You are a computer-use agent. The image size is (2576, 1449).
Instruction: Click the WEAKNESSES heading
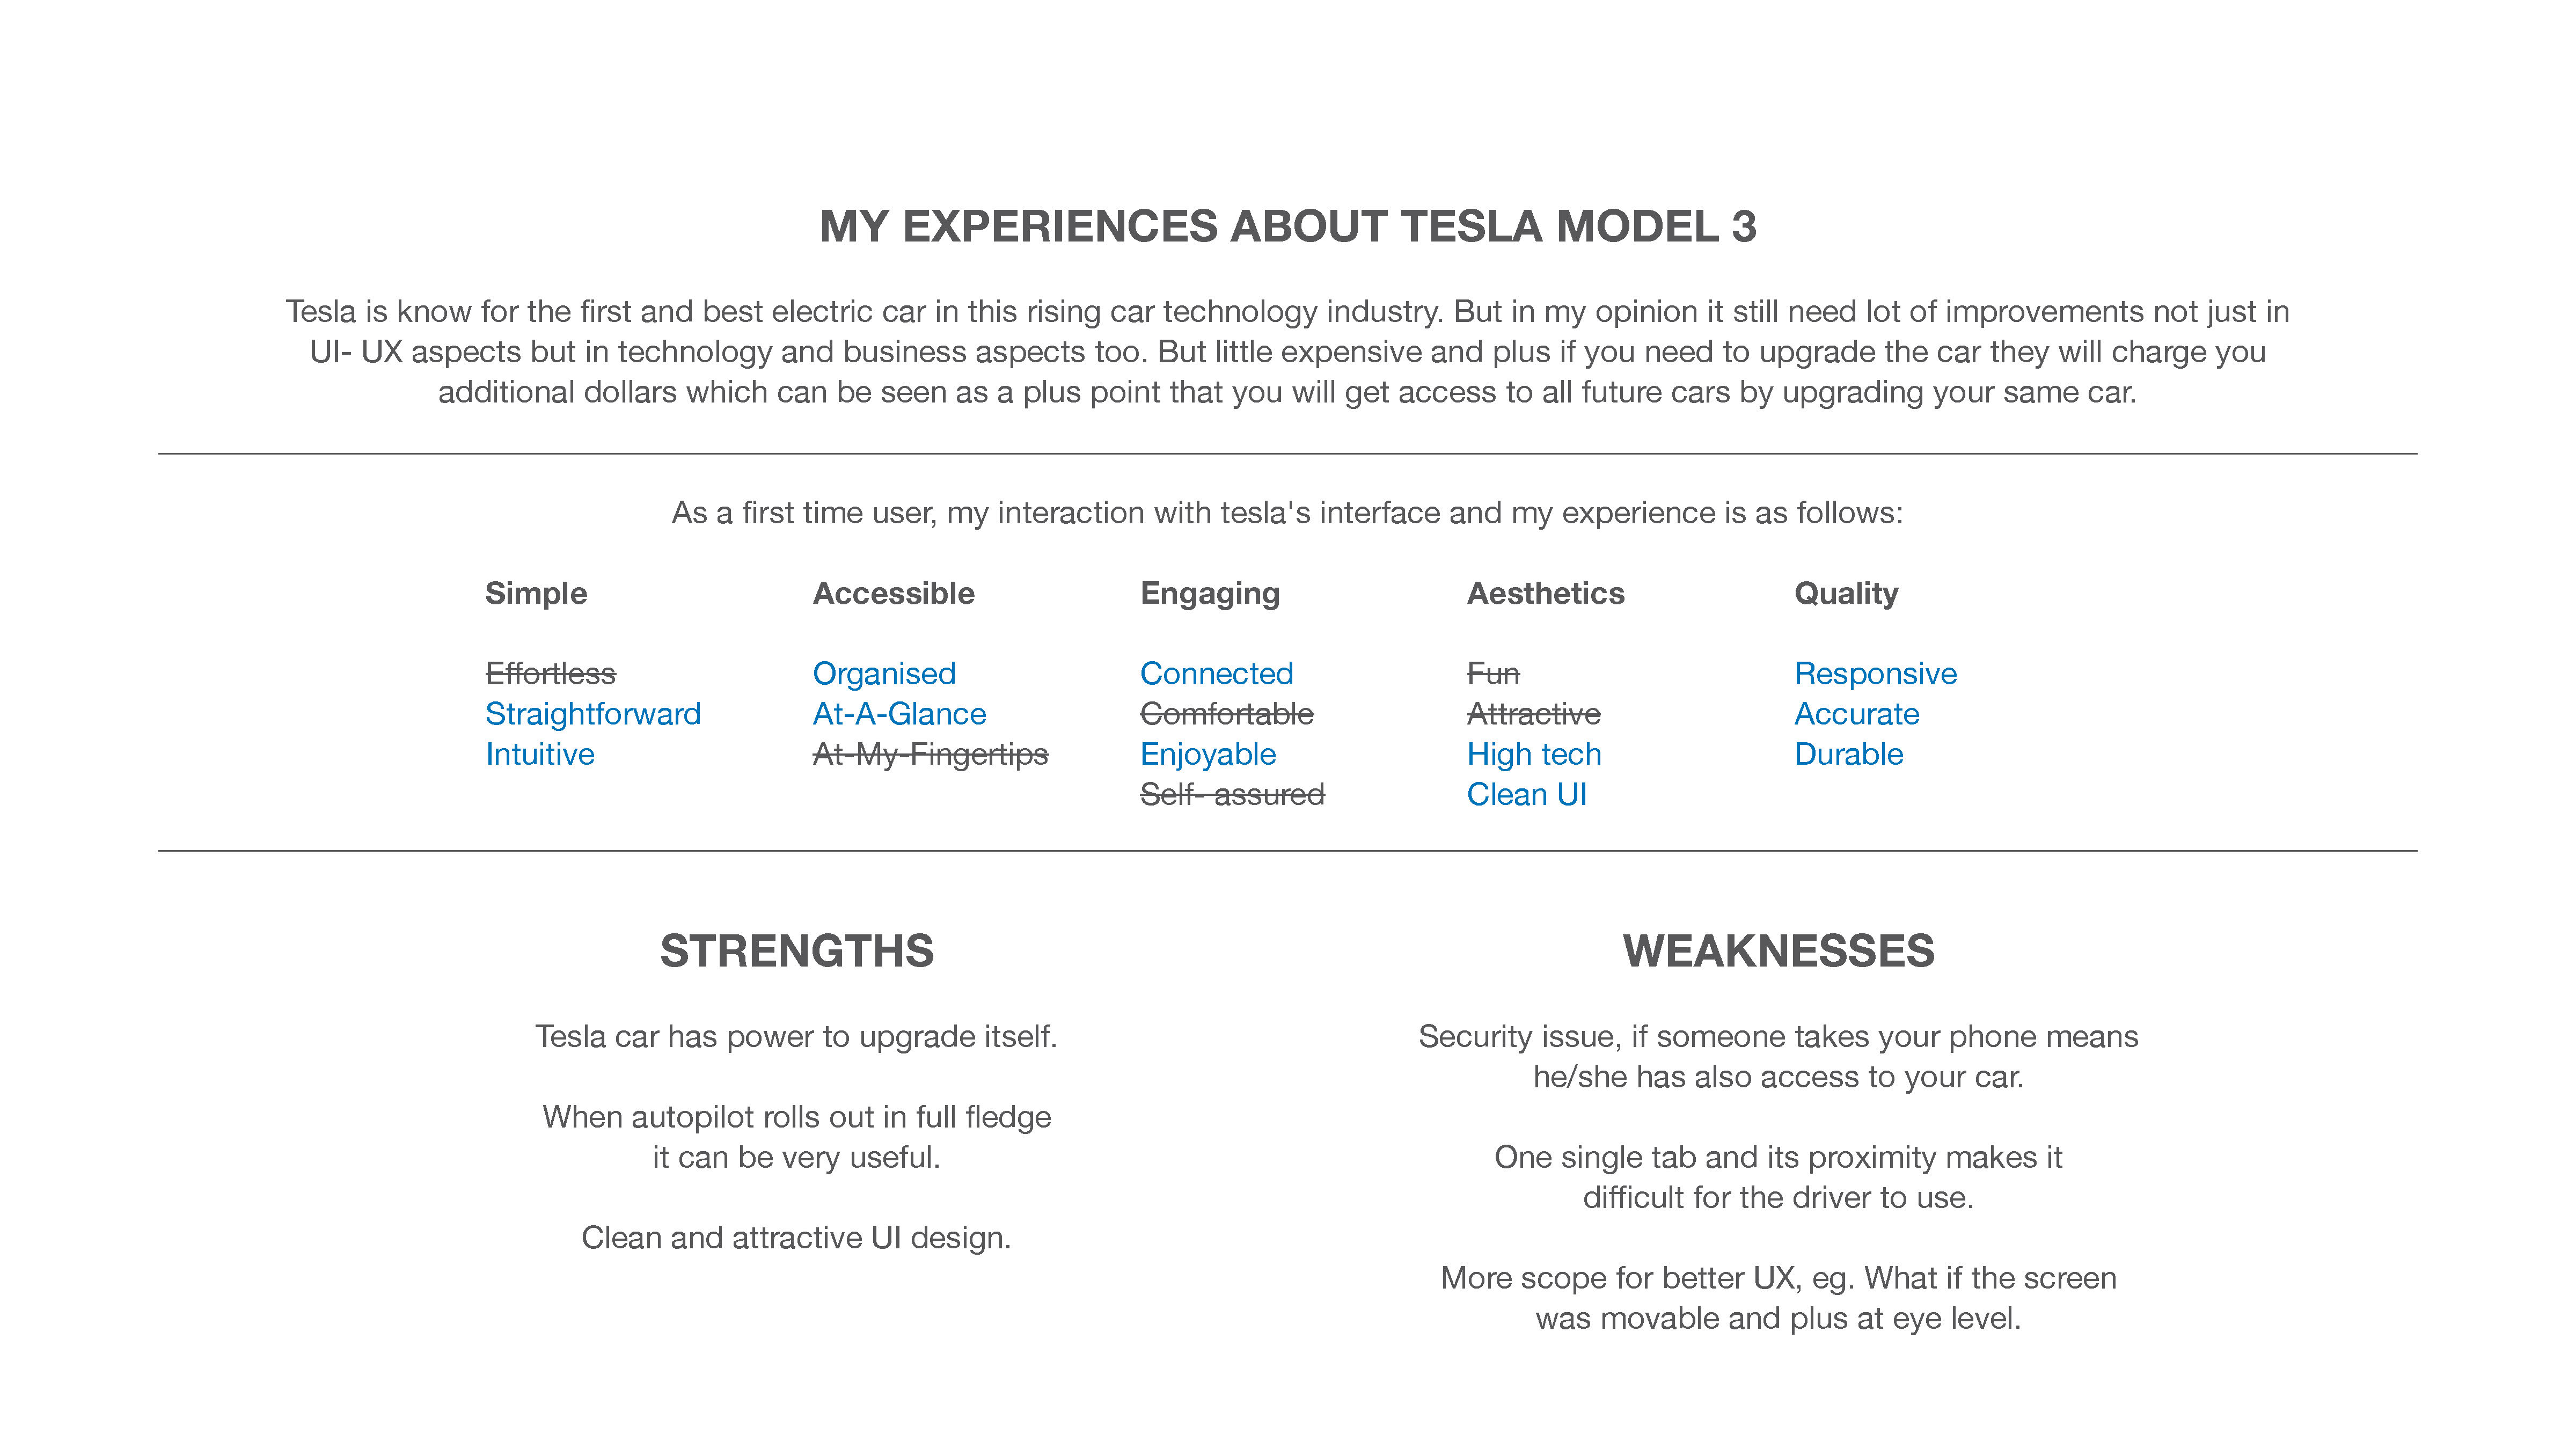pyautogui.click(x=1778, y=951)
